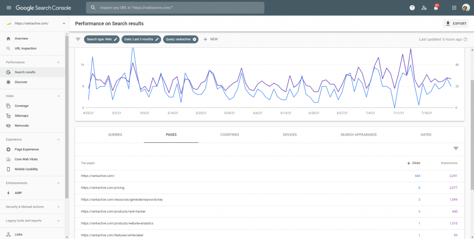This screenshot has height=239, width=474.
Task: Open Users and settings icon
Action: [x=424, y=8]
